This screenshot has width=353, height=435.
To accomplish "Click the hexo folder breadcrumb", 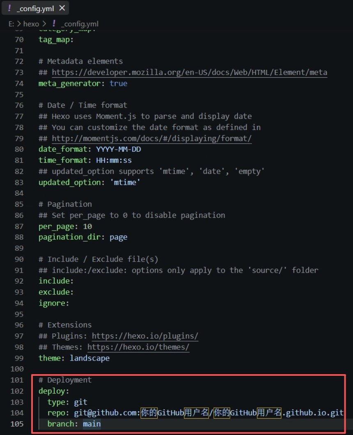I will point(31,24).
